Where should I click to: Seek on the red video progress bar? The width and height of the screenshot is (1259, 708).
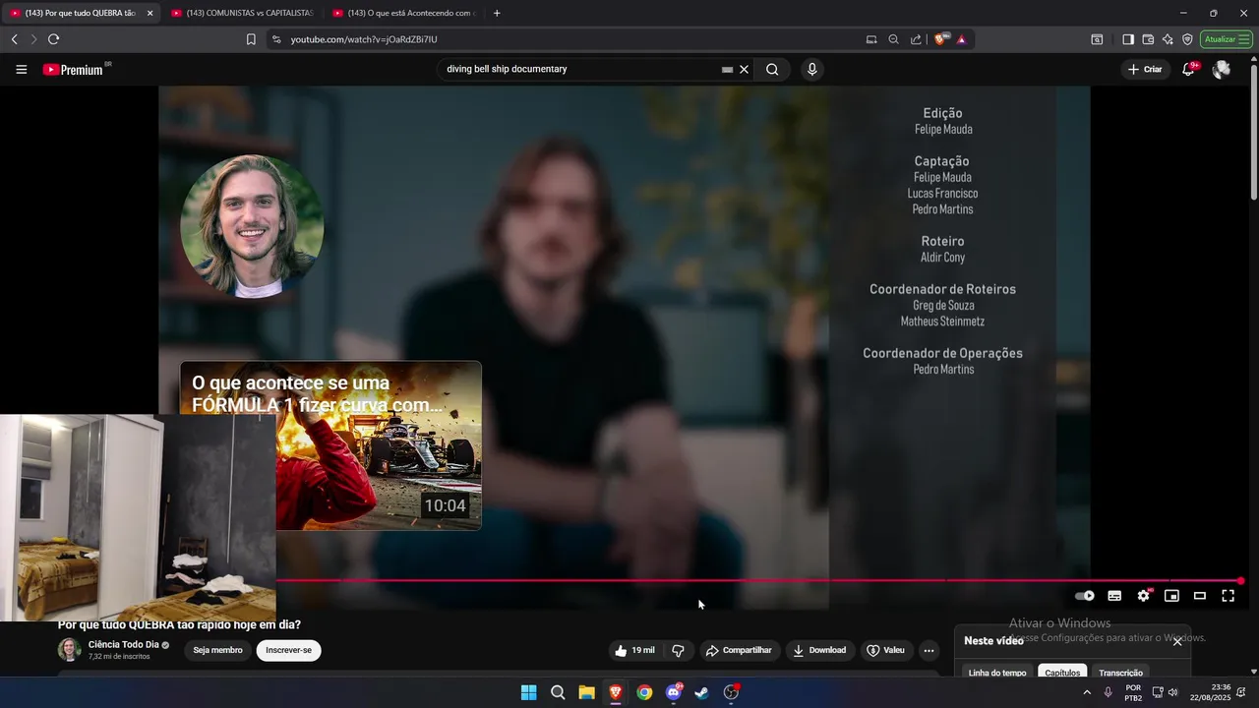757,581
